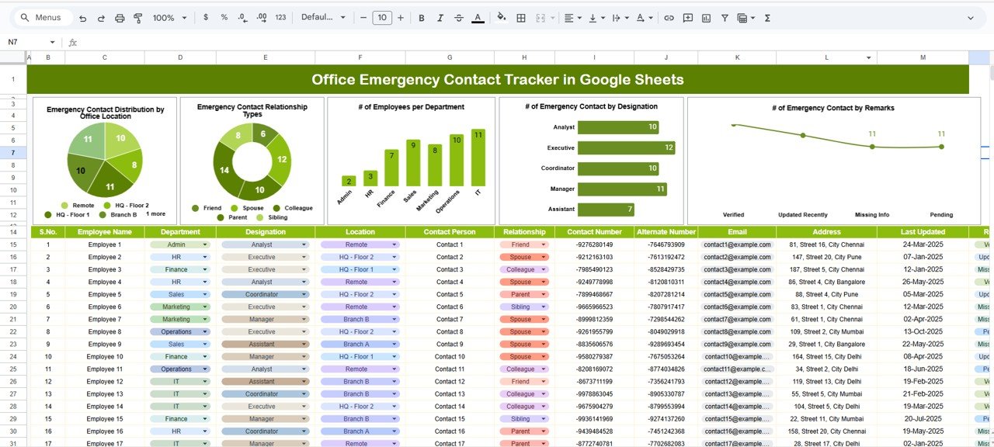994x447 pixels.
Task: Open the text color picker
Action: (478, 17)
